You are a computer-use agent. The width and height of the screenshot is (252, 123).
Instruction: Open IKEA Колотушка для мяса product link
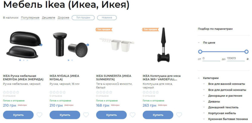162,77
